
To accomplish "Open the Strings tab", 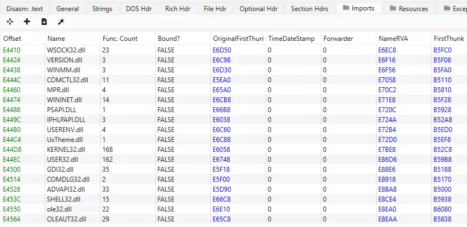I will point(102,9).
